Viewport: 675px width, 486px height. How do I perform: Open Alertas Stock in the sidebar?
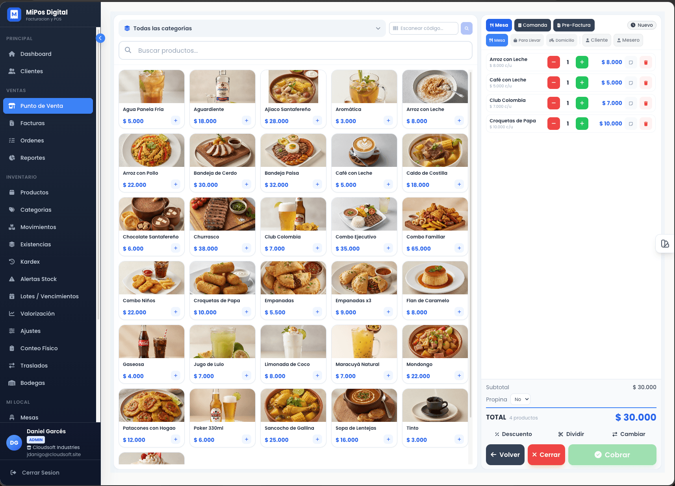[48, 279]
